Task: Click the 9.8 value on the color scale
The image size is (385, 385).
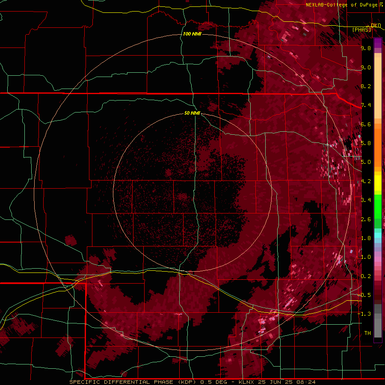Action: pyautogui.click(x=366, y=48)
